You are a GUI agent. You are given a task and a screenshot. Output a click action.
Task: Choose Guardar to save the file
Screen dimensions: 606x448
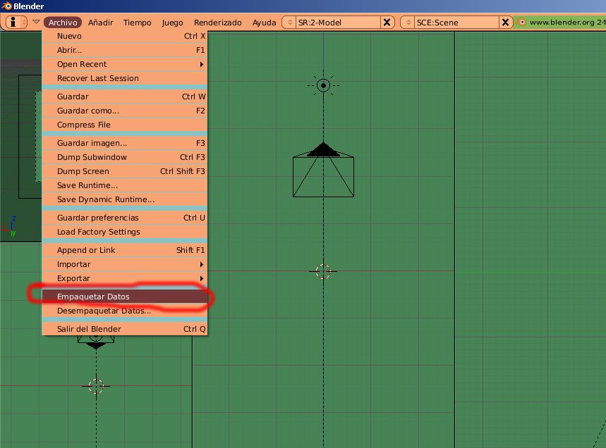124,97
